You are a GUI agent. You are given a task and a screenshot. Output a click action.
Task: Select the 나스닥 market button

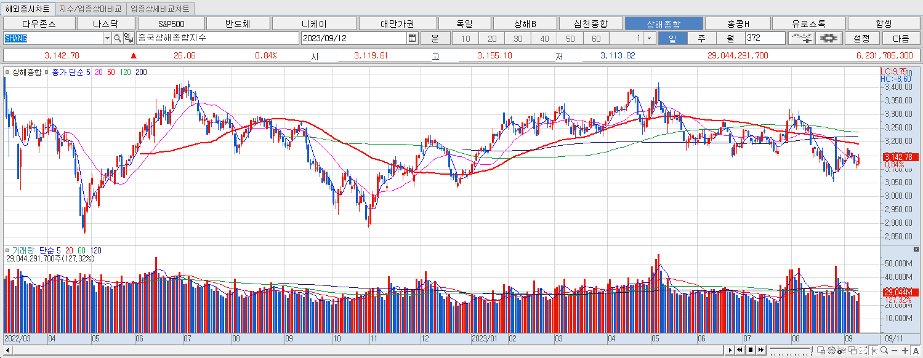point(106,22)
